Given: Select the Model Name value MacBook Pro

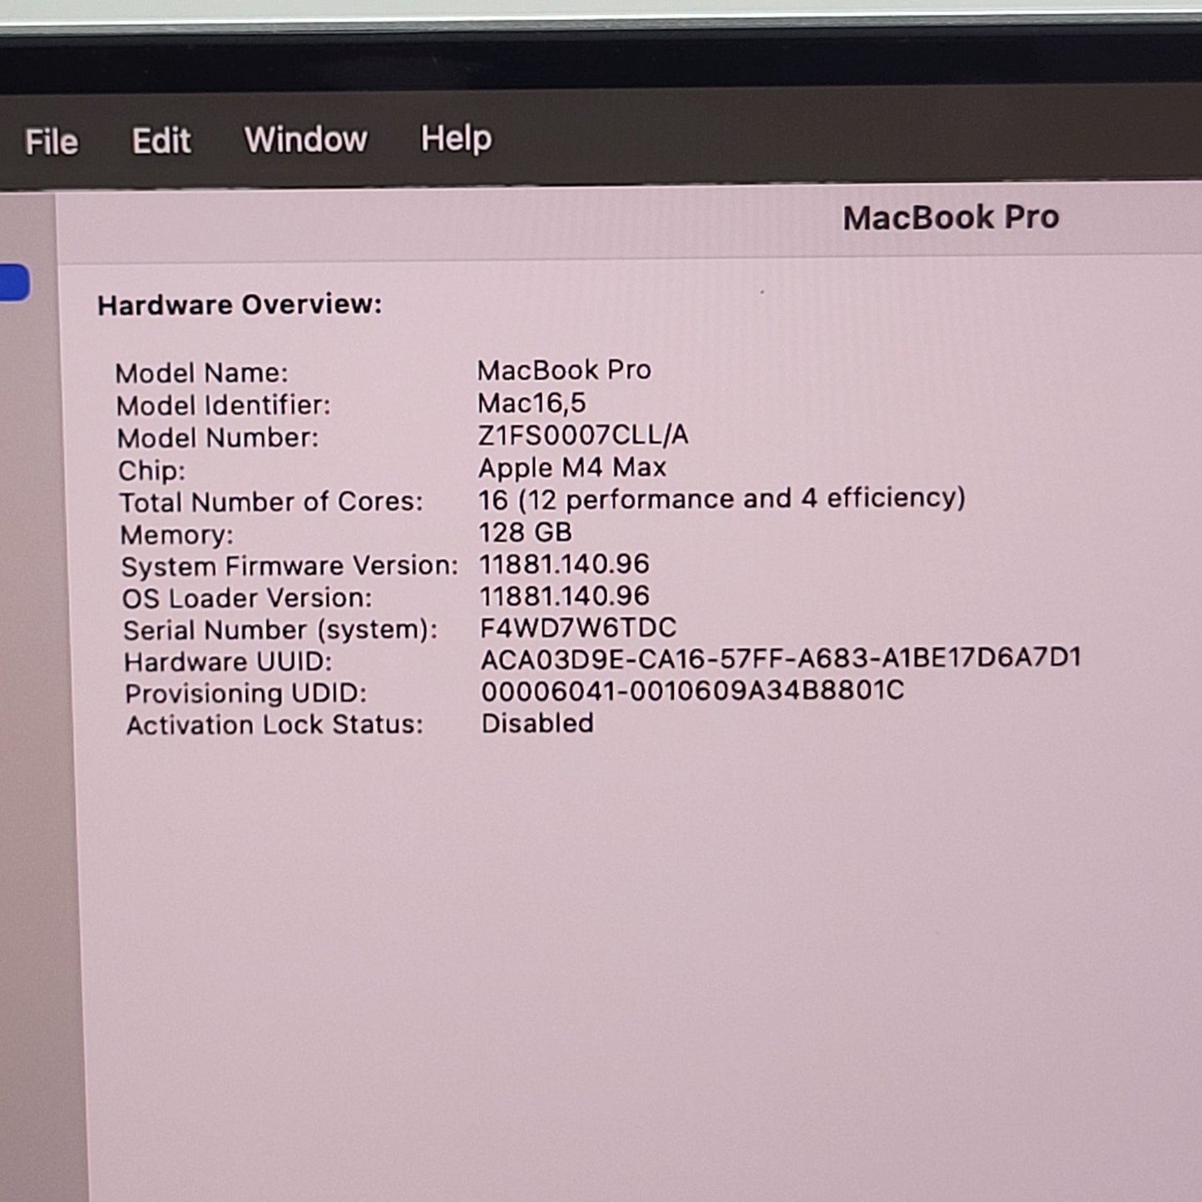Looking at the screenshot, I should point(564,370).
